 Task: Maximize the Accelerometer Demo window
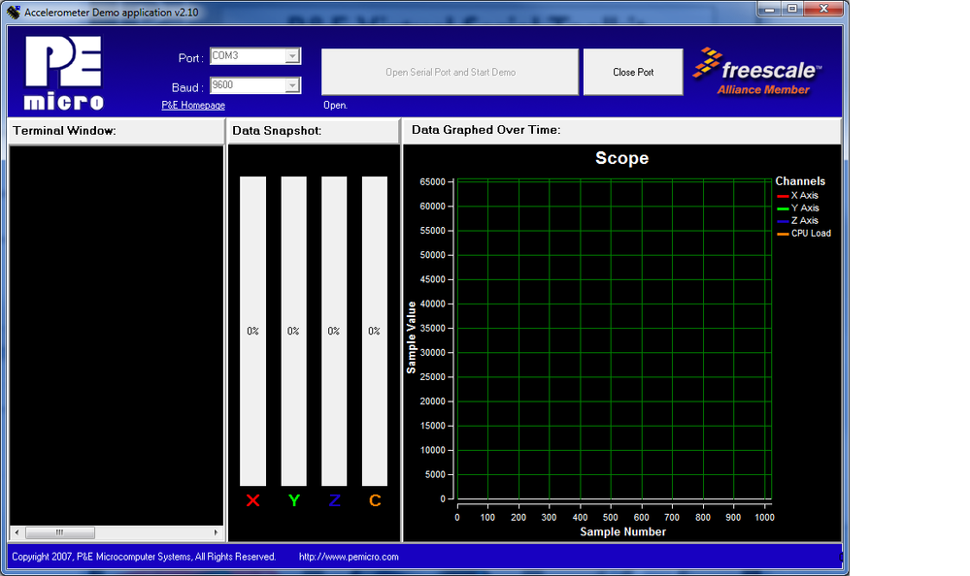[792, 10]
